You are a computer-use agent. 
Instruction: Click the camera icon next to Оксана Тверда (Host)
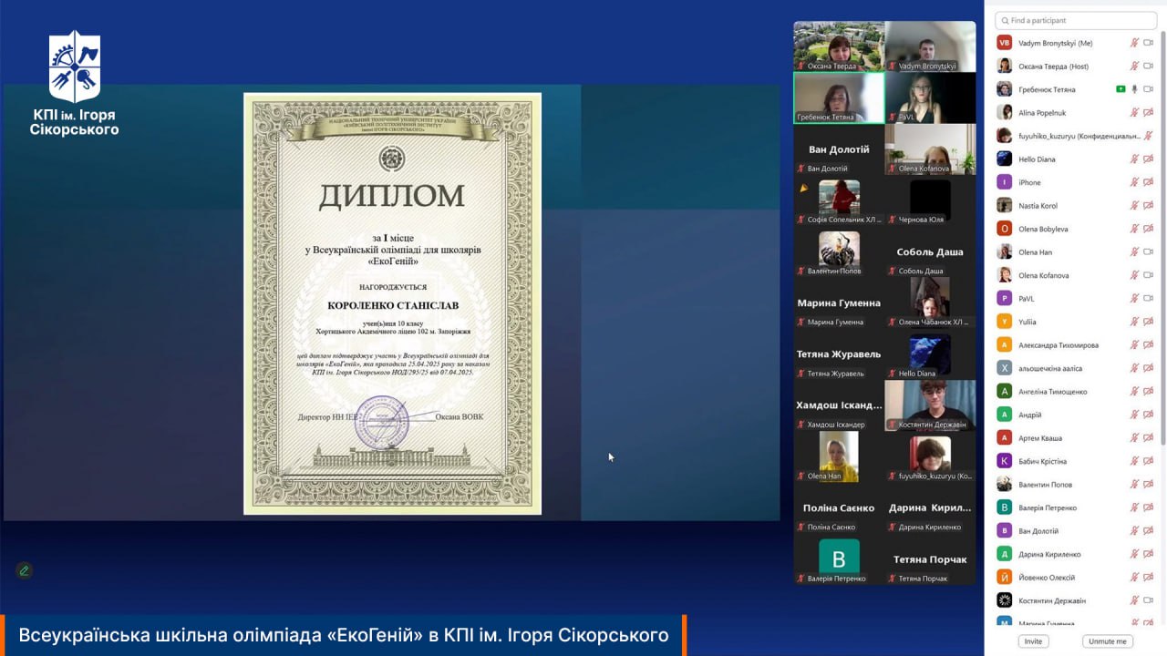[1149, 67]
